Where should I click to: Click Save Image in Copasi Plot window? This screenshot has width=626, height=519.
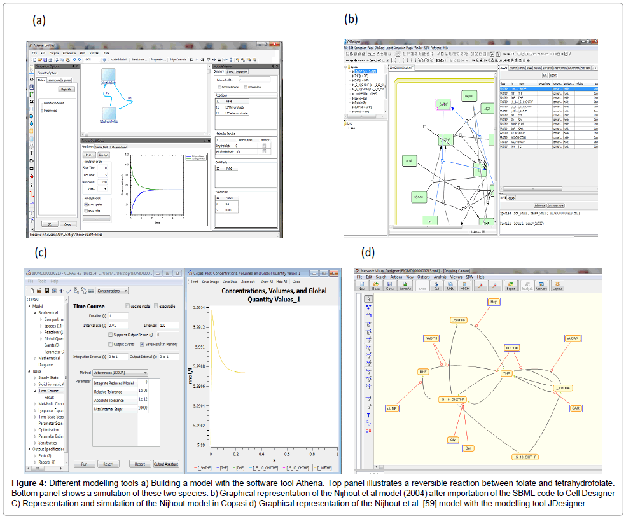(x=210, y=282)
